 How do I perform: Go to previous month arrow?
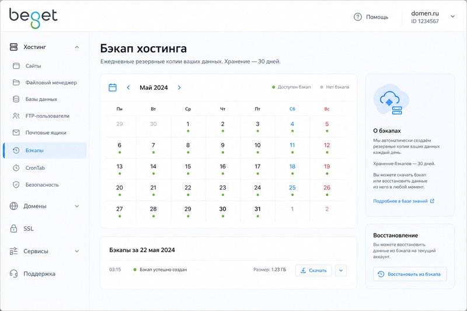(128, 88)
